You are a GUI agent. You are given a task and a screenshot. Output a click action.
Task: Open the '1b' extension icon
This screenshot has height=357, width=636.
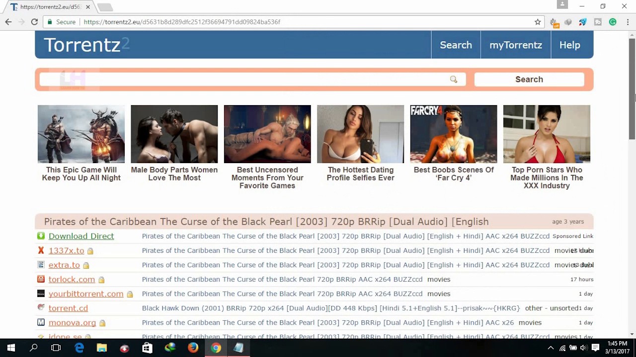click(598, 22)
